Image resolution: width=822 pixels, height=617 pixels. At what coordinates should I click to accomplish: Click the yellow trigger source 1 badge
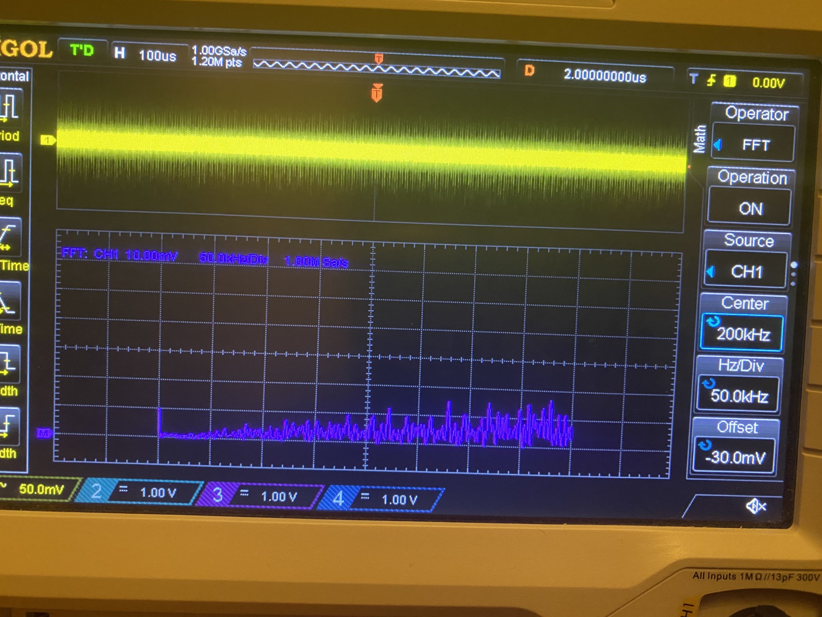pos(729,81)
